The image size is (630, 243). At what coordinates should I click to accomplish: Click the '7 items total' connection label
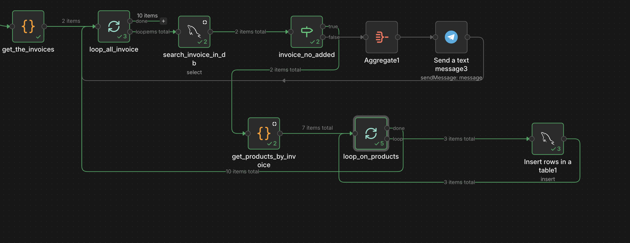[317, 128]
